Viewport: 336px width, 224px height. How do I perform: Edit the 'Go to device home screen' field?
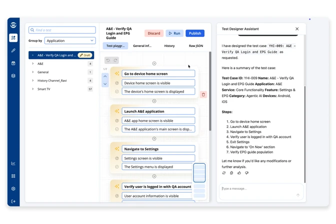[x=158, y=73]
